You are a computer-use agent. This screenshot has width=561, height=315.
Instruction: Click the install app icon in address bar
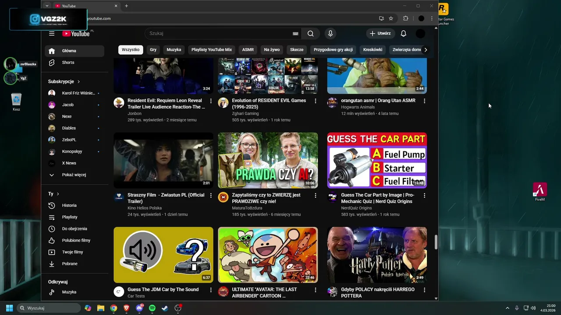click(381, 18)
